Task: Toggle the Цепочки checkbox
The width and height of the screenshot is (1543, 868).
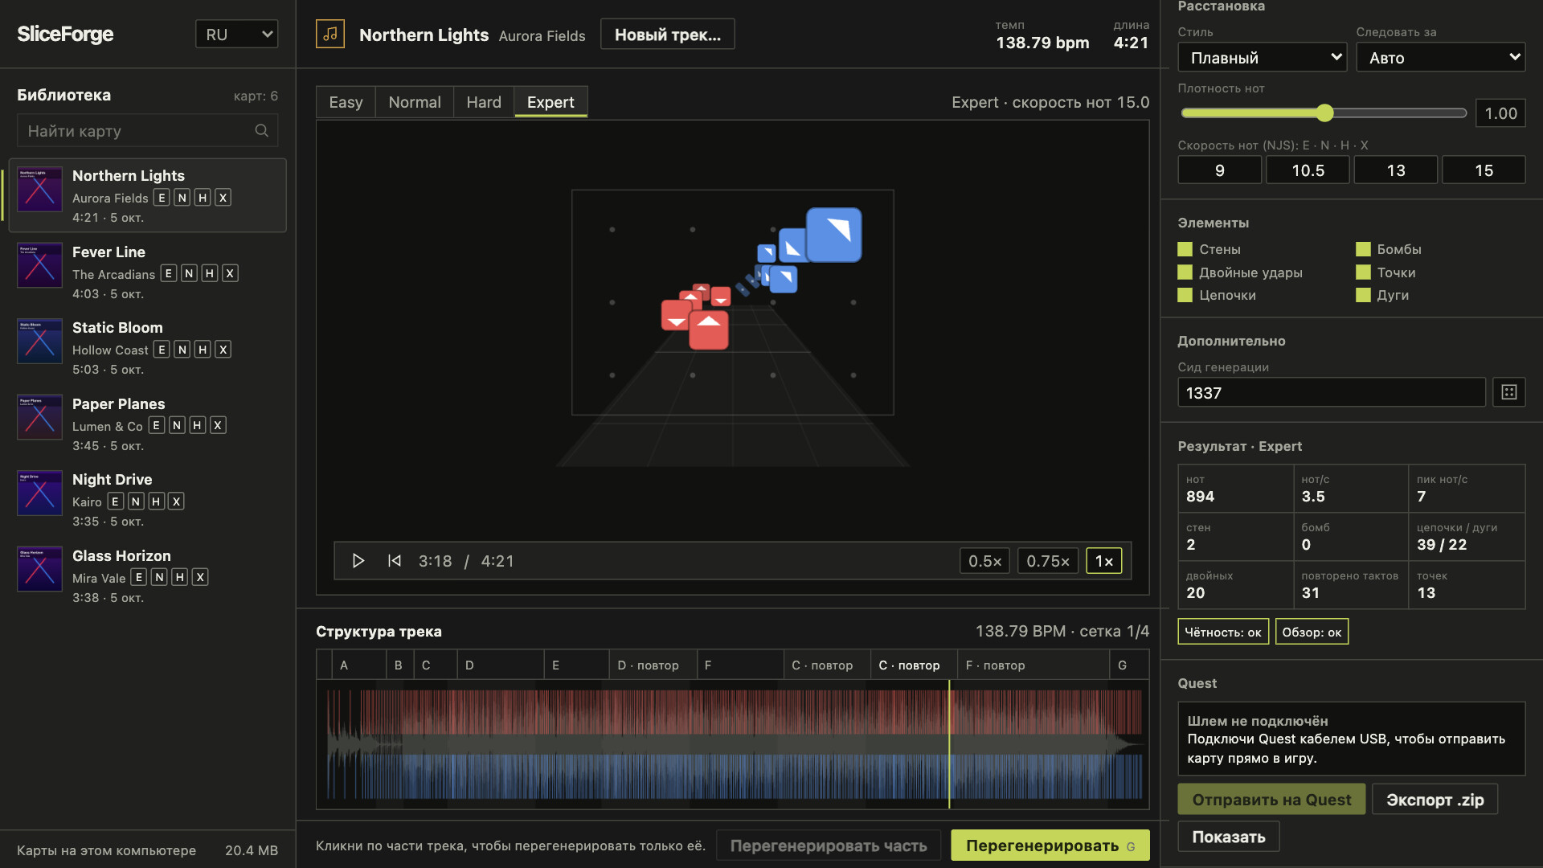Action: click(1185, 295)
